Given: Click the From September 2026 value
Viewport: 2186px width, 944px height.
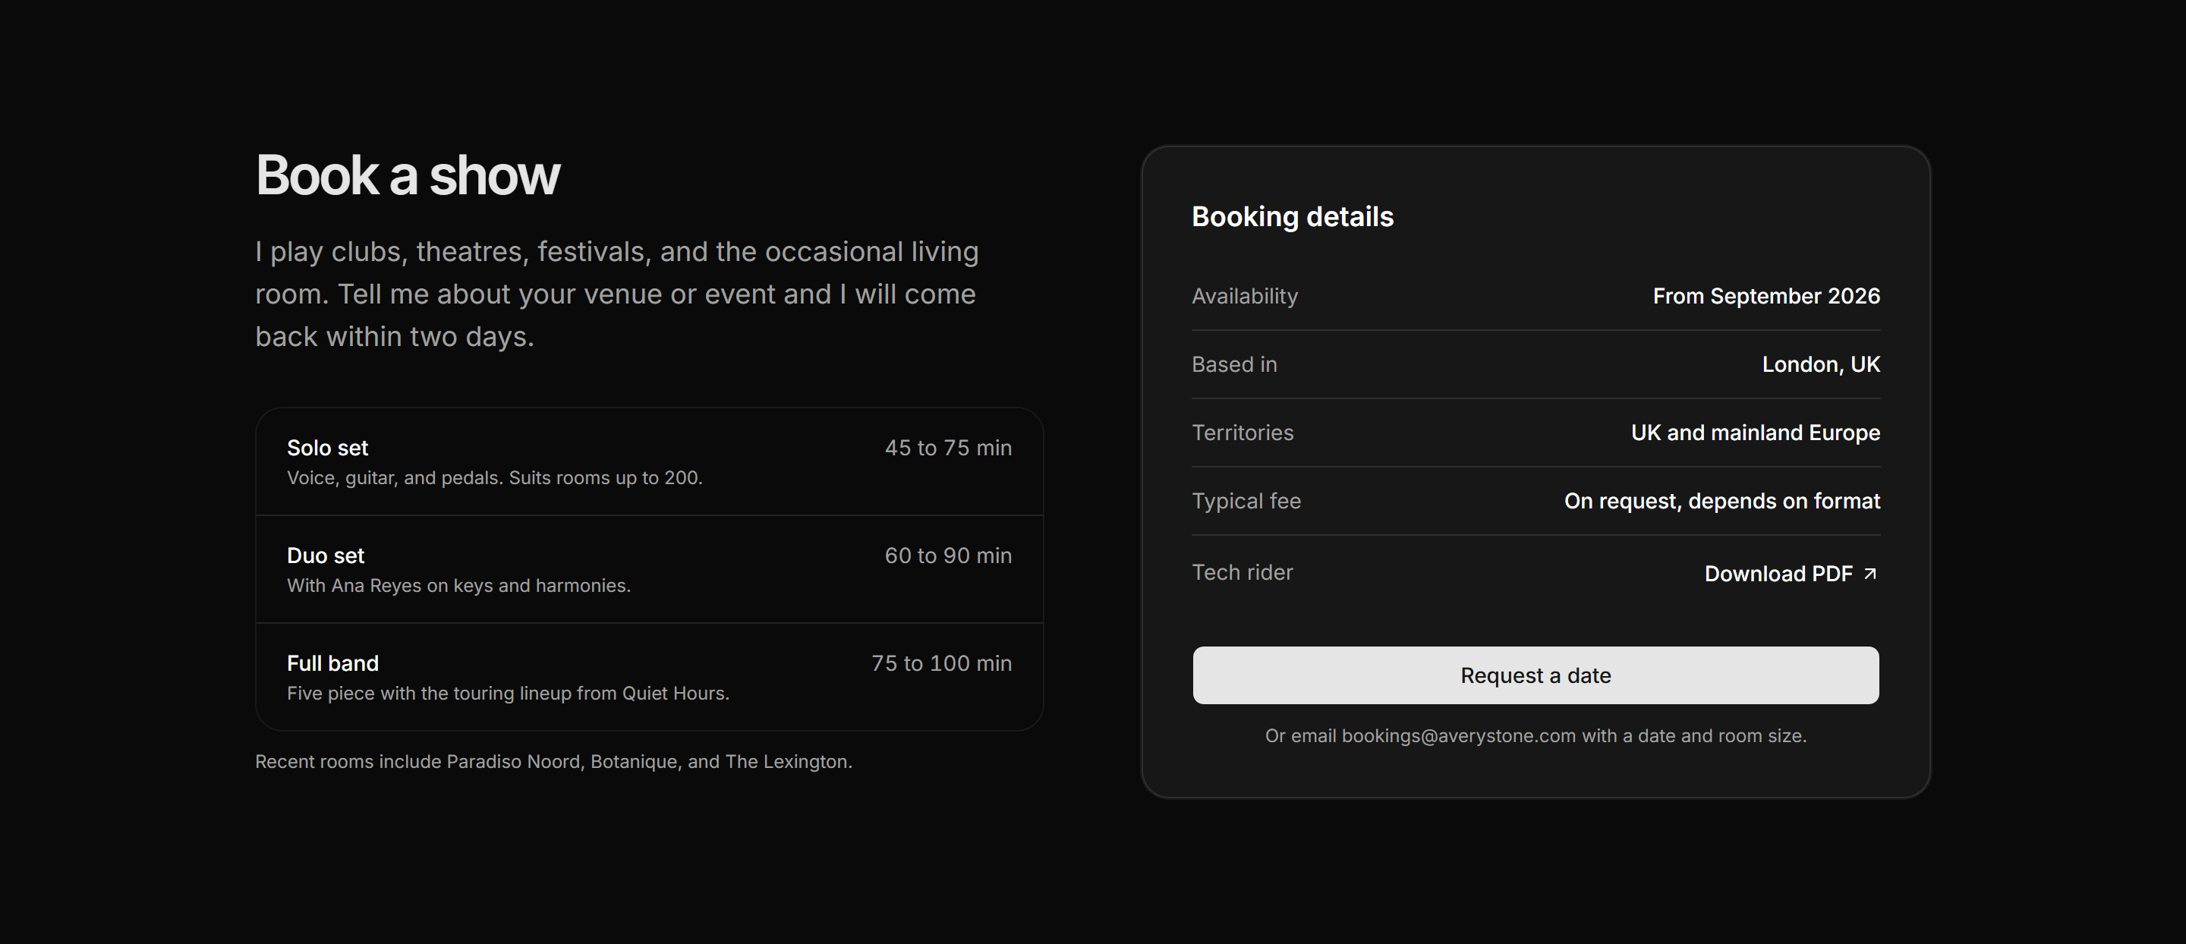Looking at the screenshot, I should coord(1766,296).
